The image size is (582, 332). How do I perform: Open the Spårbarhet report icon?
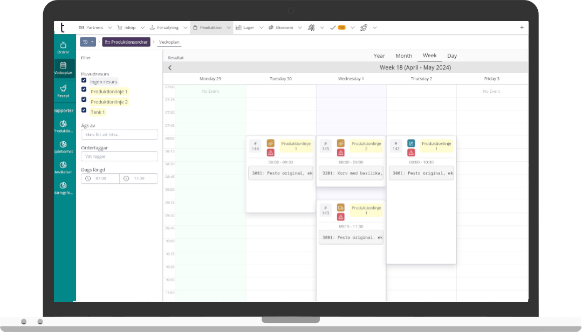[x=64, y=147]
